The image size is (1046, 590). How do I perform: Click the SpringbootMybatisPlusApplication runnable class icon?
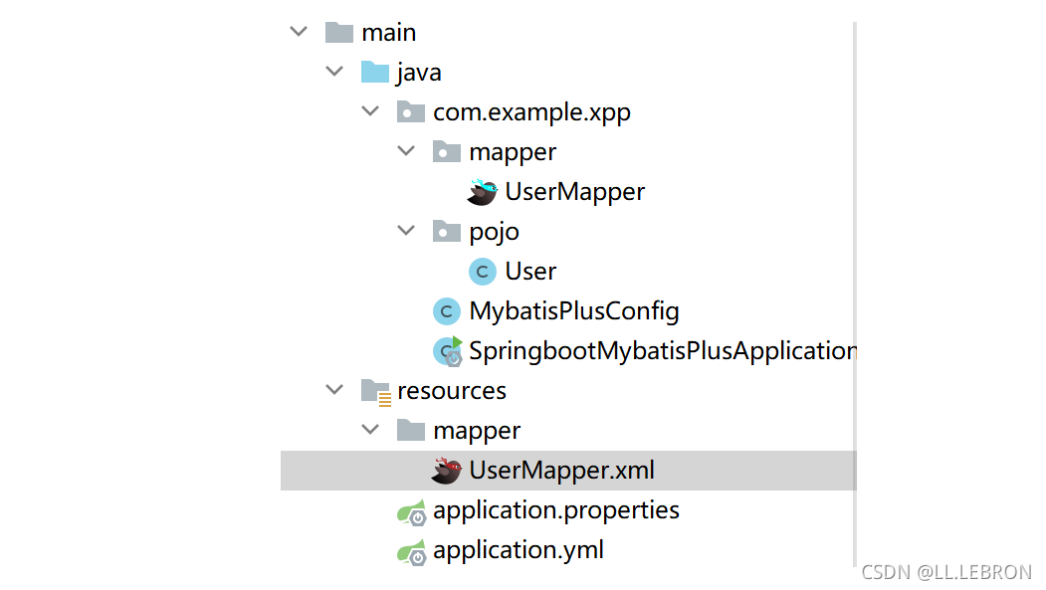(x=448, y=351)
